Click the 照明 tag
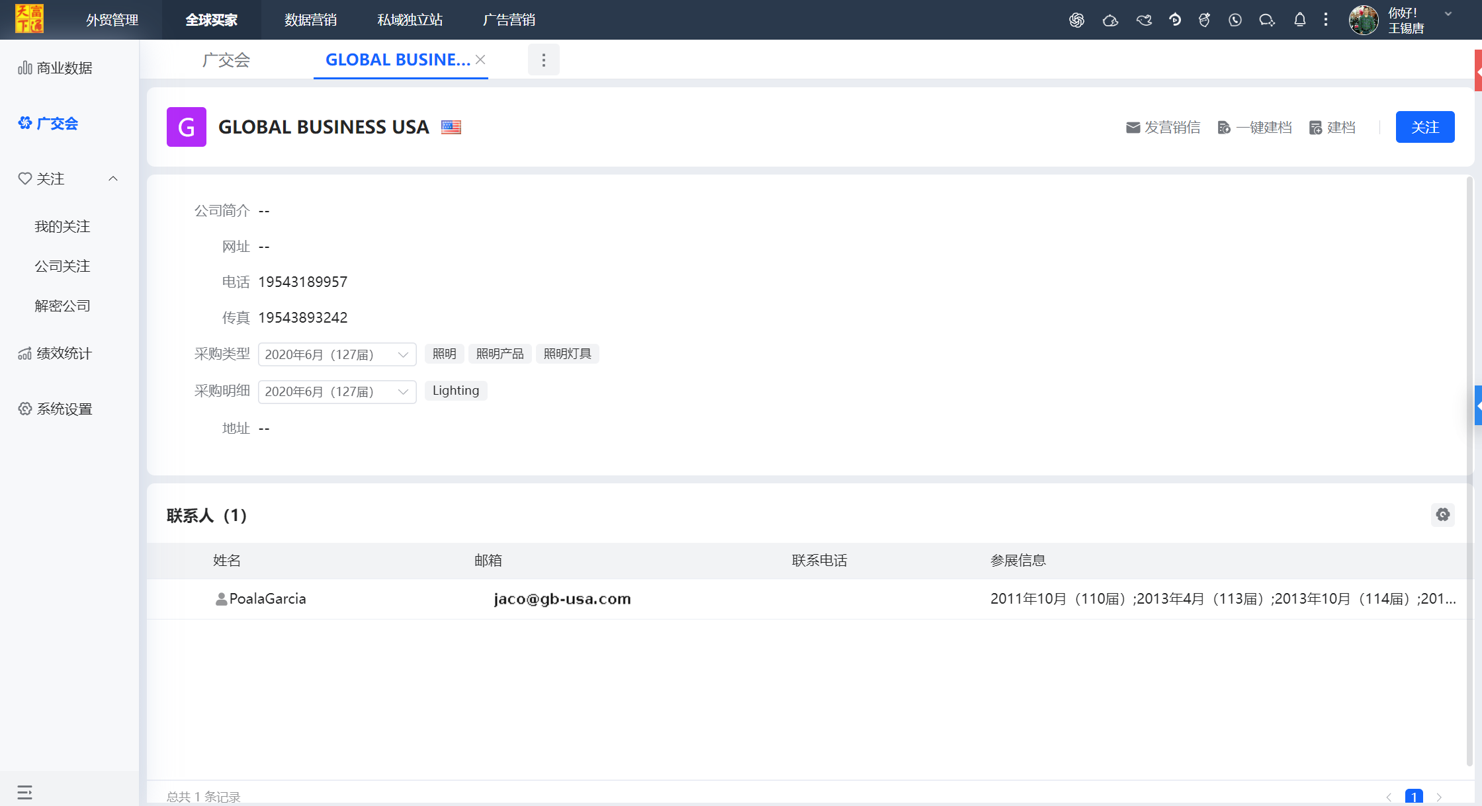This screenshot has width=1482, height=806. click(445, 354)
